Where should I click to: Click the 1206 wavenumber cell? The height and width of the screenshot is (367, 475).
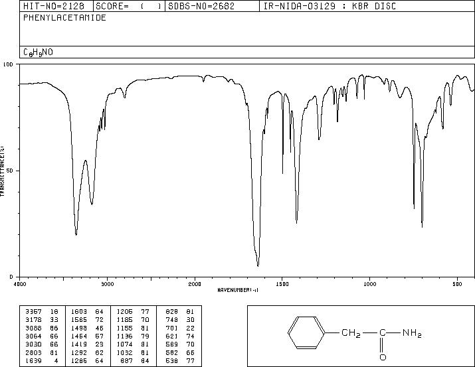[124, 312]
